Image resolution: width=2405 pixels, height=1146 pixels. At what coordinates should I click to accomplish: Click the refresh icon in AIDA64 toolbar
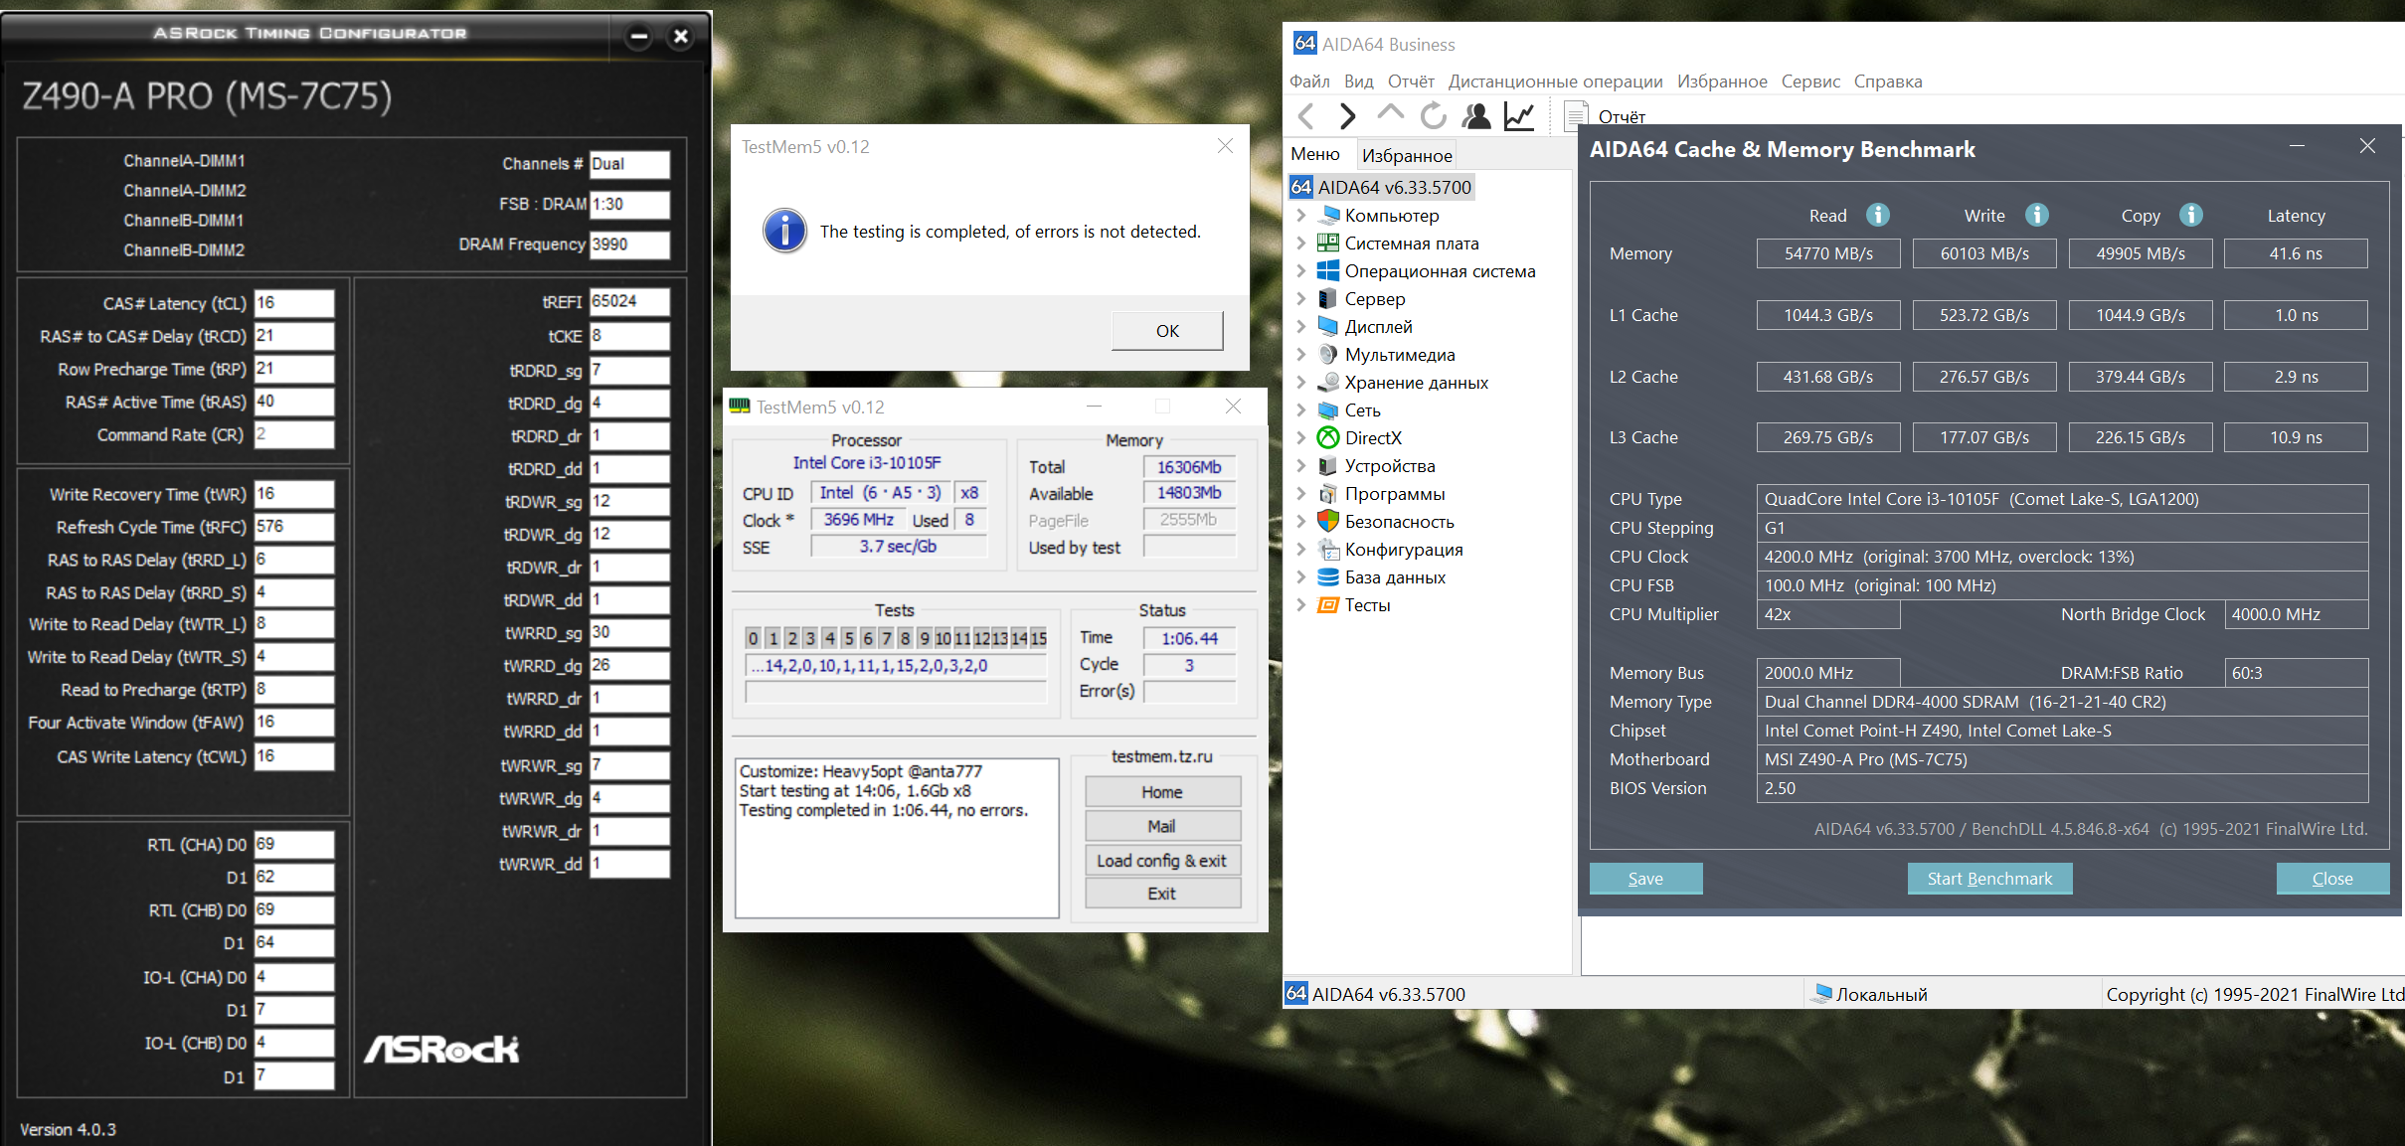pyautogui.click(x=1433, y=116)
